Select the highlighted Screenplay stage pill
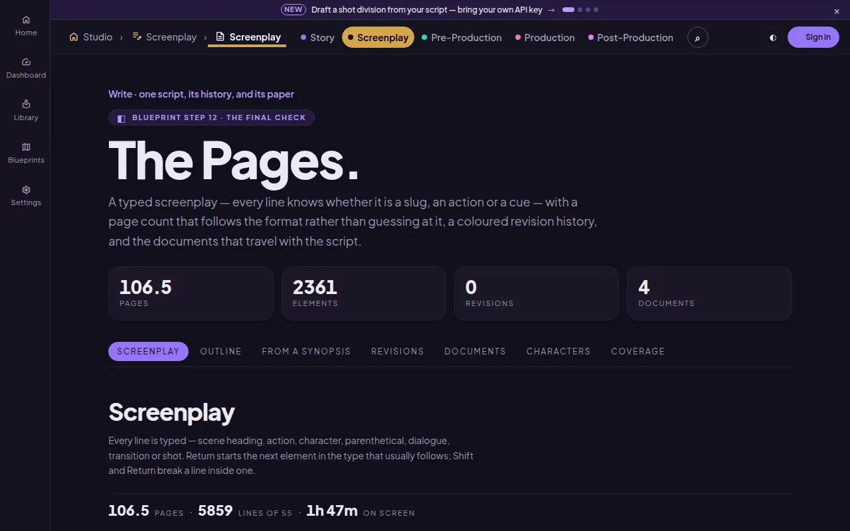Screen dimensions: 850x531 tap(378, 38)
